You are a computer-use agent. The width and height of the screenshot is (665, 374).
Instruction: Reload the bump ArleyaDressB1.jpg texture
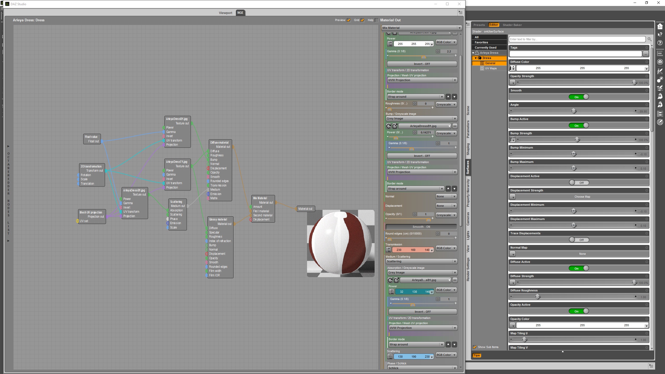click(x=389, y=126)
